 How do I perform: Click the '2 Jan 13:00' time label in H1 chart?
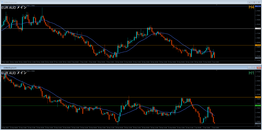pos(206,128)
